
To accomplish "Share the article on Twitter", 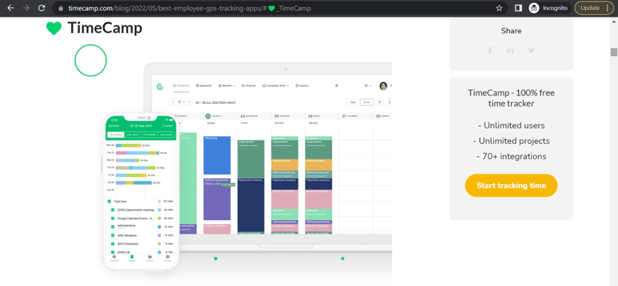I will [x=531, y=51].
